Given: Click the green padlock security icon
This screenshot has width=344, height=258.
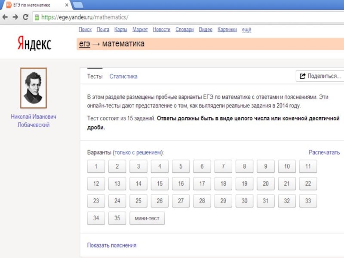Looking at the screenshot, I should pos(37,18).
